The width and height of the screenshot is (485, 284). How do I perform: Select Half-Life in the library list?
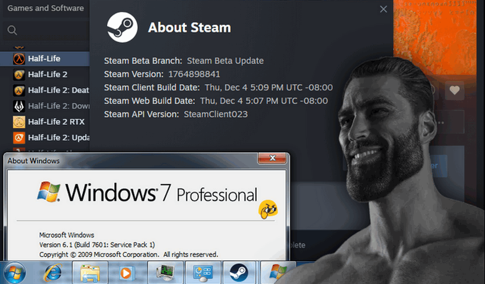[45, 59]
